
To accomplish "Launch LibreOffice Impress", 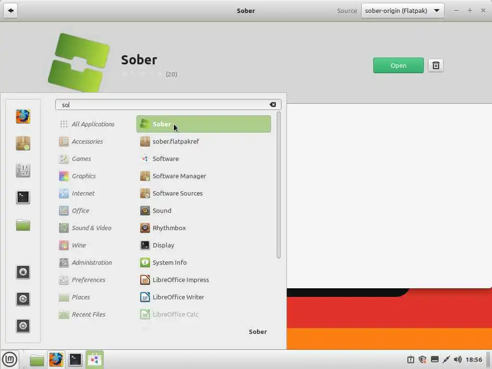I will coord(204,279).
